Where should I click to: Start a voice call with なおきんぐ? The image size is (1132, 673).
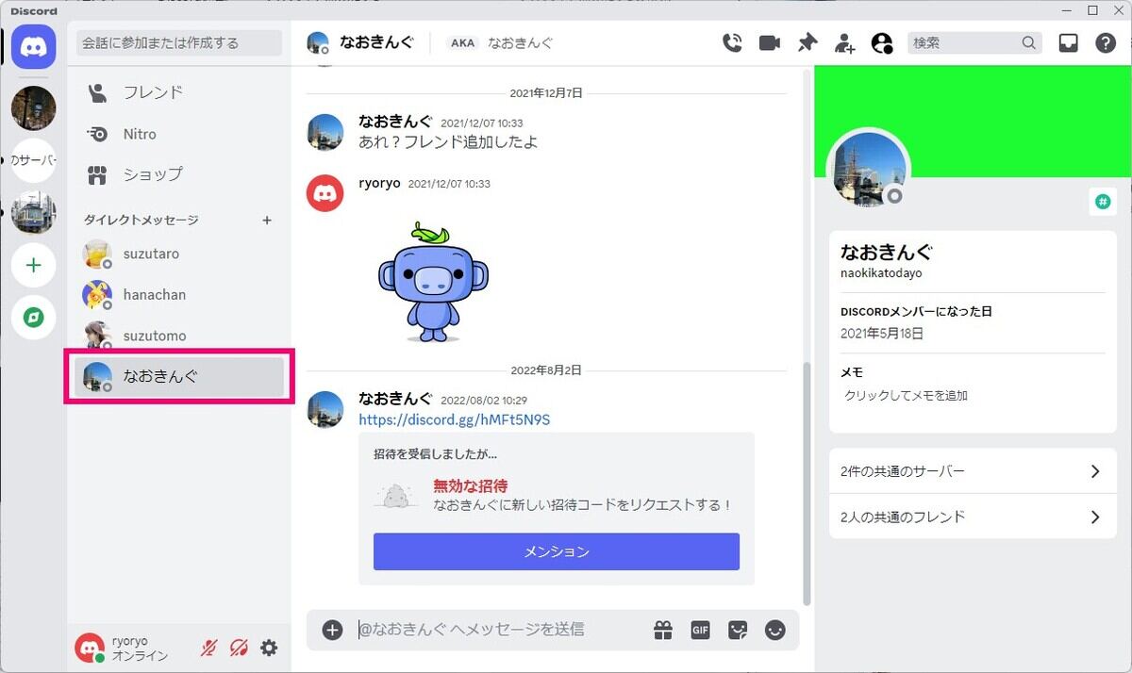pyautogui.click(x=733, y=42)
